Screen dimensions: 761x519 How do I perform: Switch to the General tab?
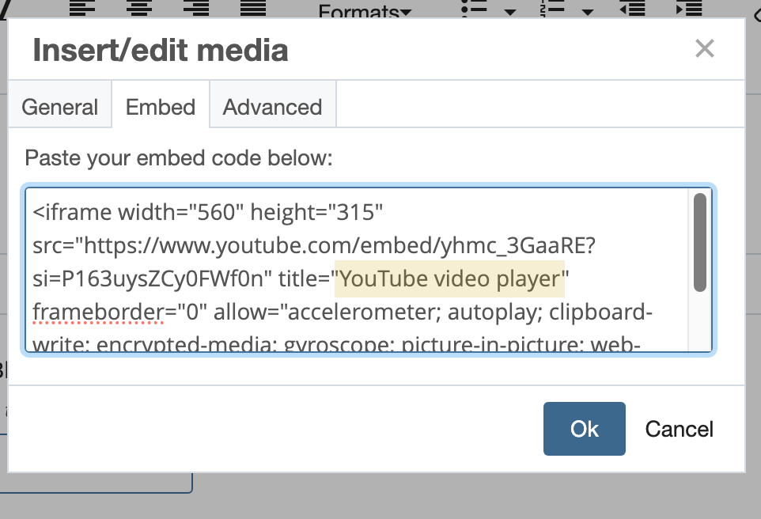(x=59, y=106)
